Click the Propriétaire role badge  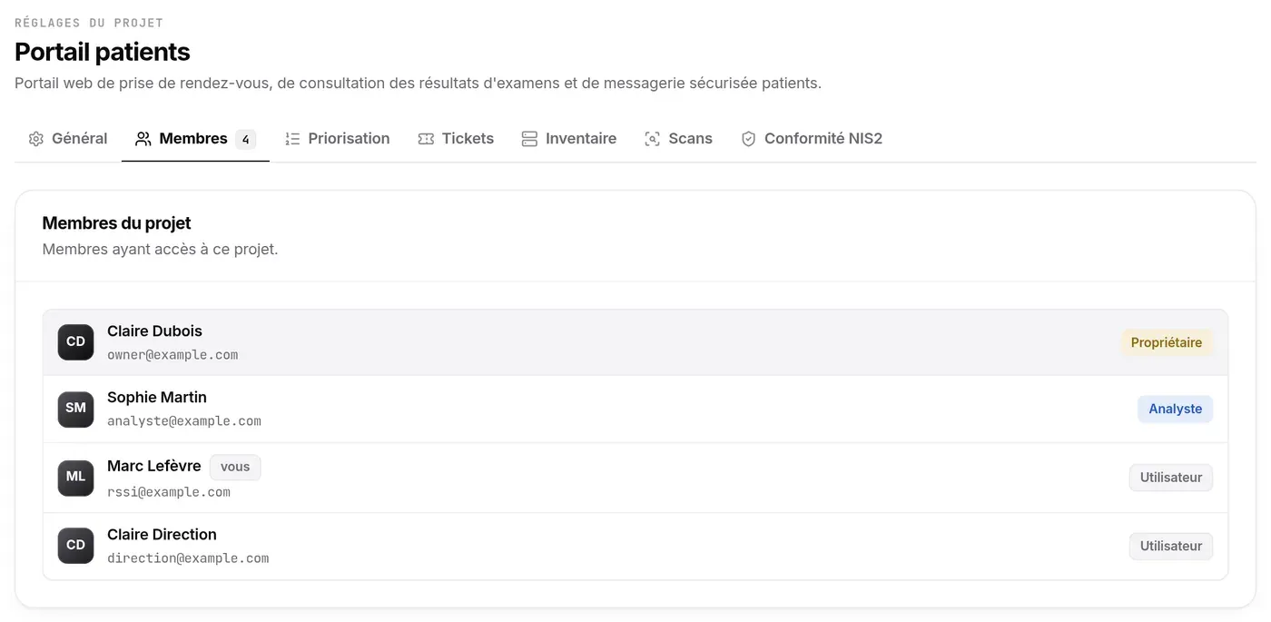click(1167, 342)
